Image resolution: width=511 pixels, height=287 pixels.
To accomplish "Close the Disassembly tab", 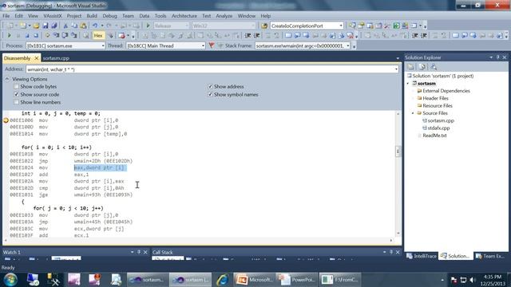I will point(37,58).
